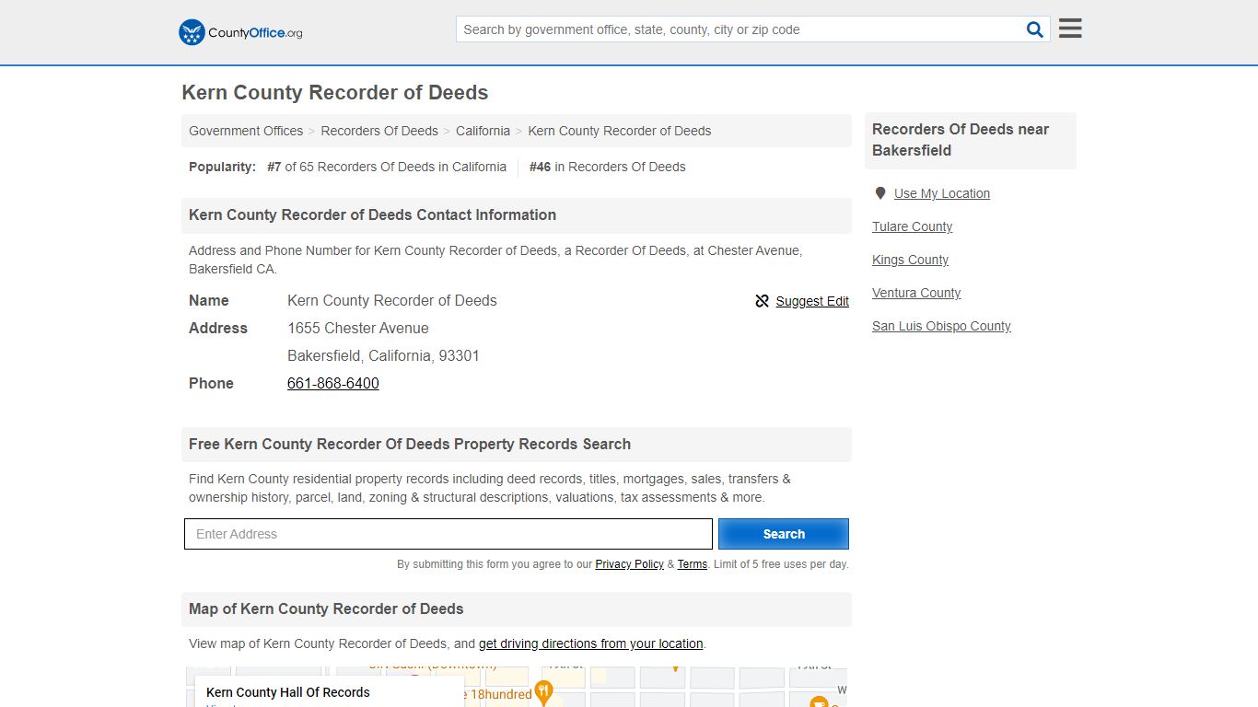Click Use My Location link
Viewport: 1258px width, 707px height.
point(942,193)
